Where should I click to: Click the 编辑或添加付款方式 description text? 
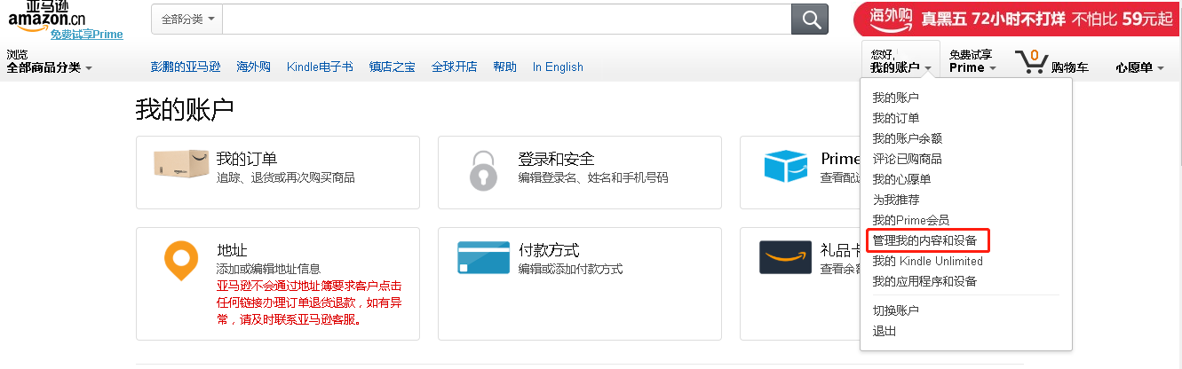[x=570, y=269]
